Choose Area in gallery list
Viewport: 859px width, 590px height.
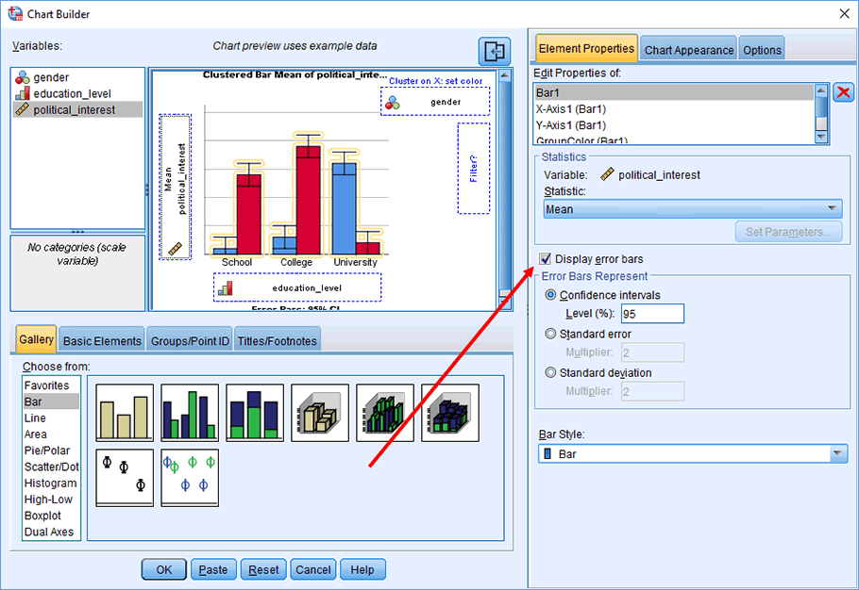(51, 434)
